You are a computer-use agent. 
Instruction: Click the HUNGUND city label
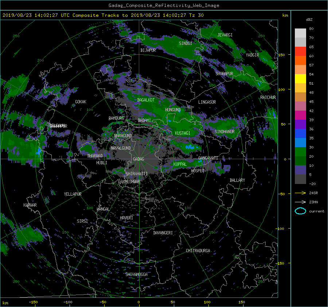[173, 110]
